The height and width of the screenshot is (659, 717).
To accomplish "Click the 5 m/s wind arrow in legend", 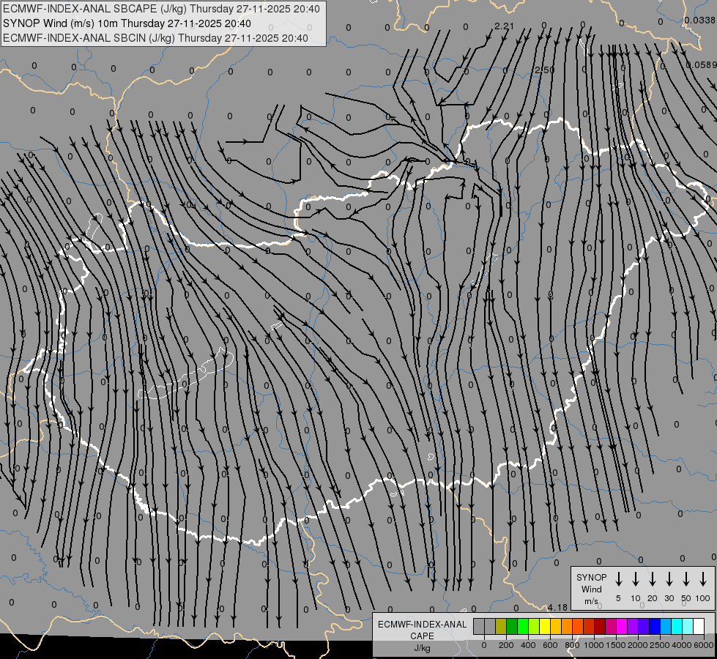I will tap(618, 579).
